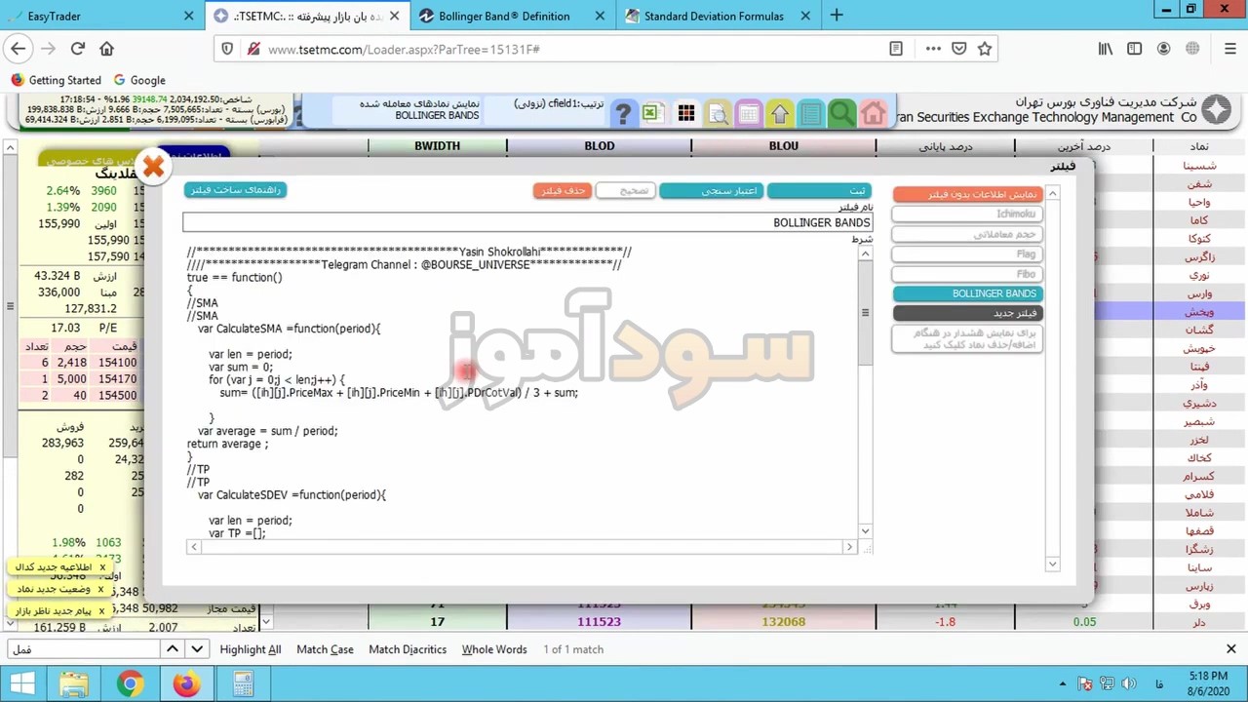Sort by the BWIDTH column header
Screen dimensions: 1248x702
pyautogui.click(x=437, y=145)
